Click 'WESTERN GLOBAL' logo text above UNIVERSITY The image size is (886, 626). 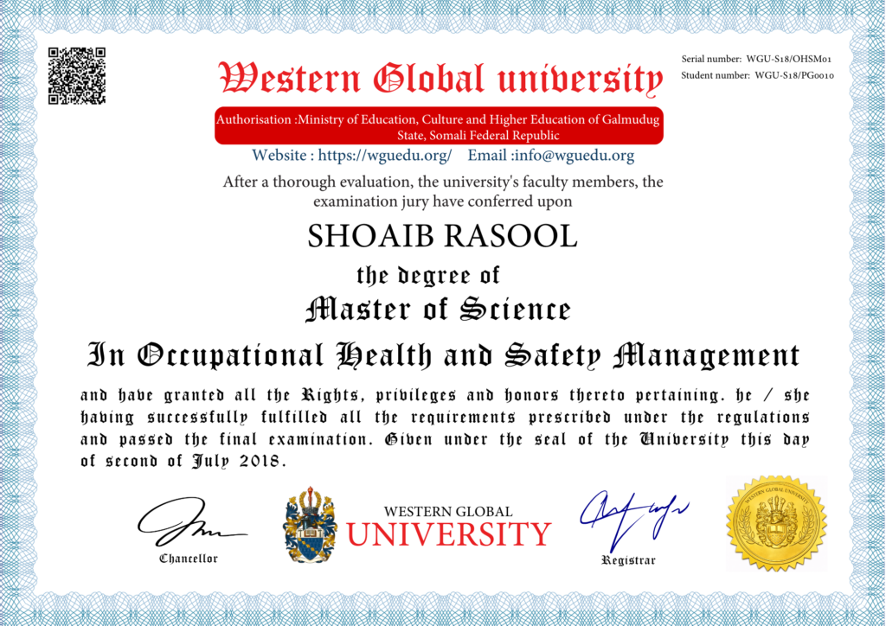point(448,511)
